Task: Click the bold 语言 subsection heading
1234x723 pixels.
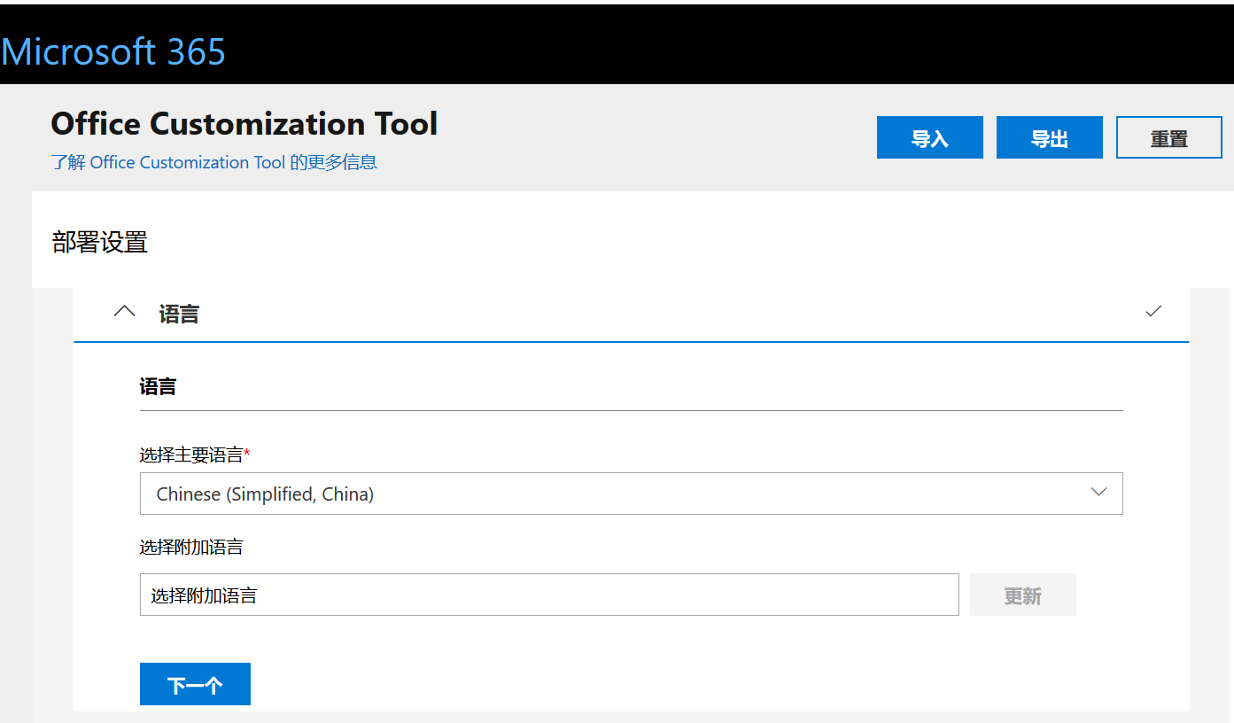Action: pos(158,386)
